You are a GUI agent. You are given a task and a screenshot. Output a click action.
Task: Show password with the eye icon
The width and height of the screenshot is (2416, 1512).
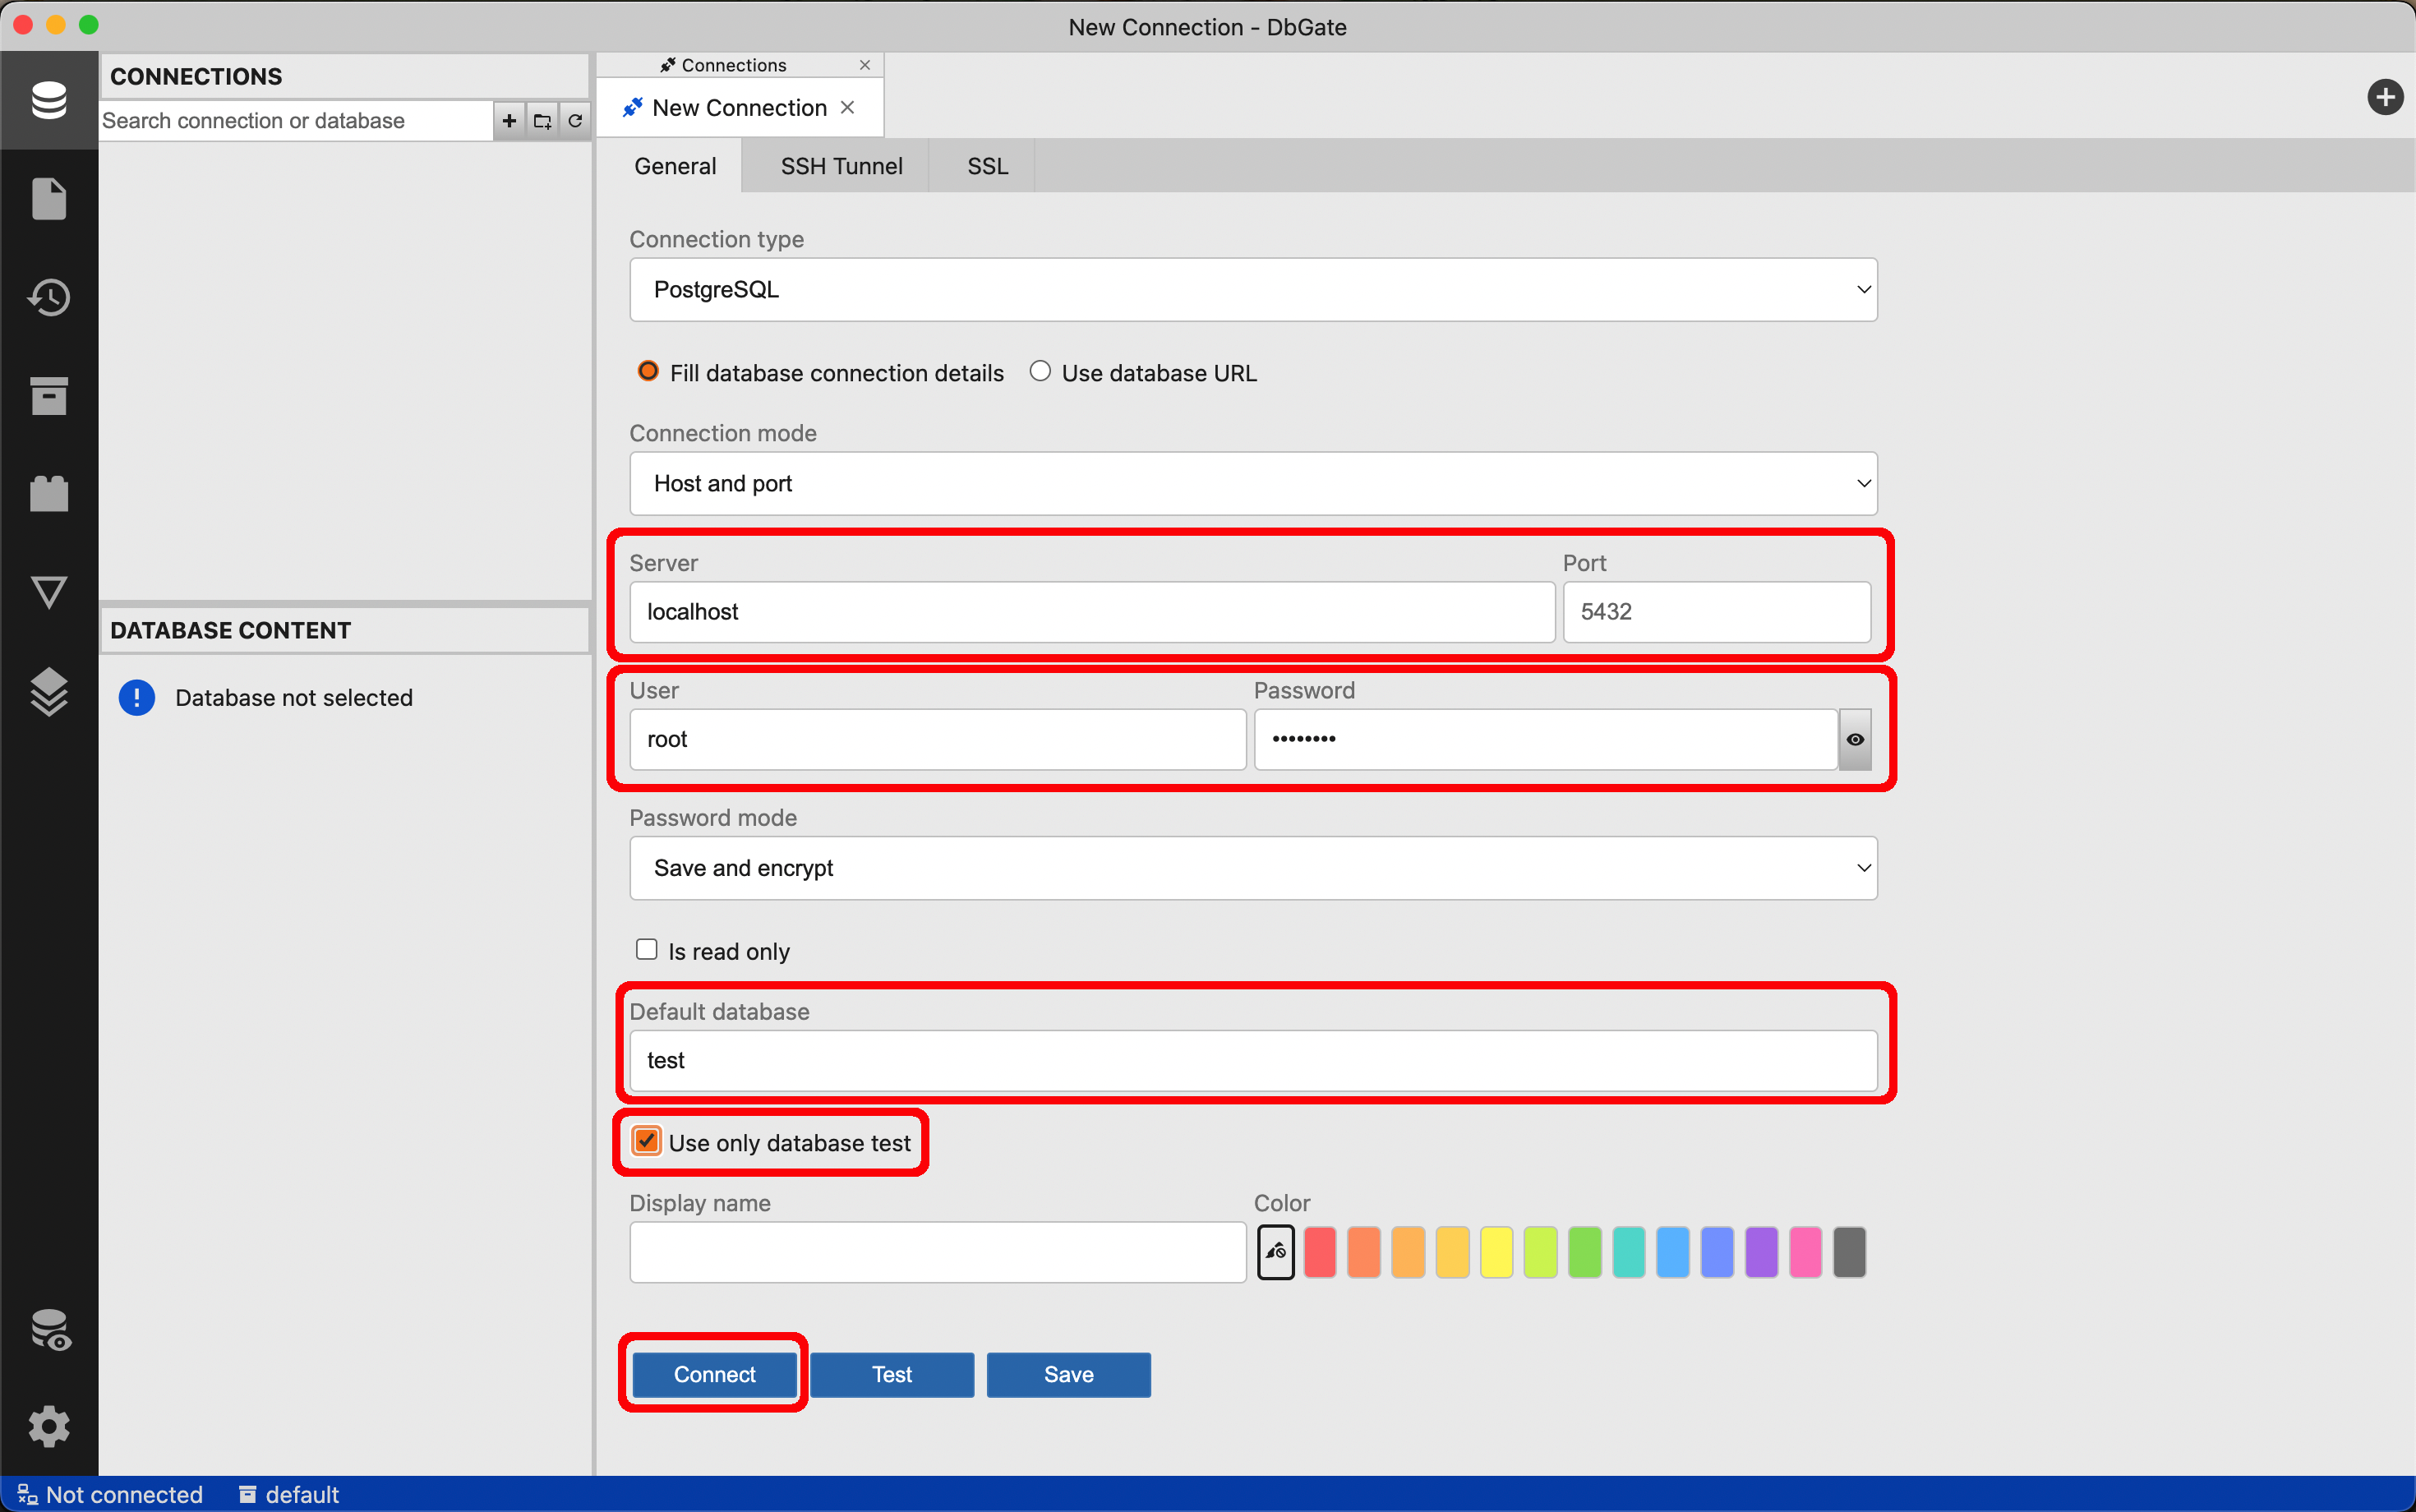[1855, 739]
